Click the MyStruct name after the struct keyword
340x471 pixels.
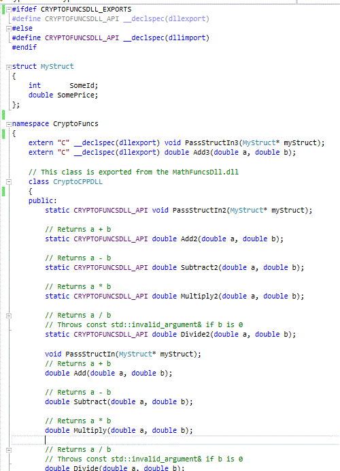pyautogui.click(x=57, y=66)
